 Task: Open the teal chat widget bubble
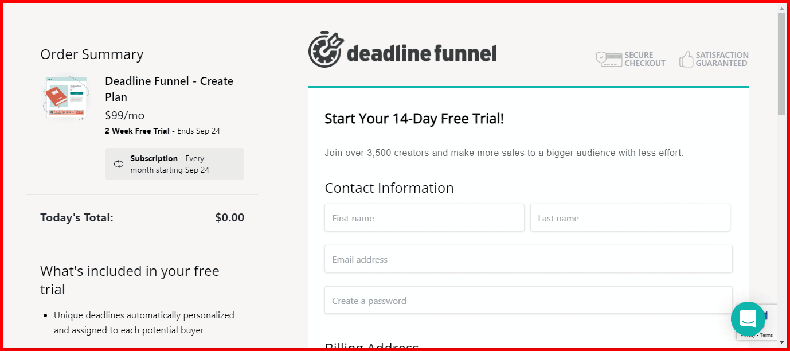(748, 319)
